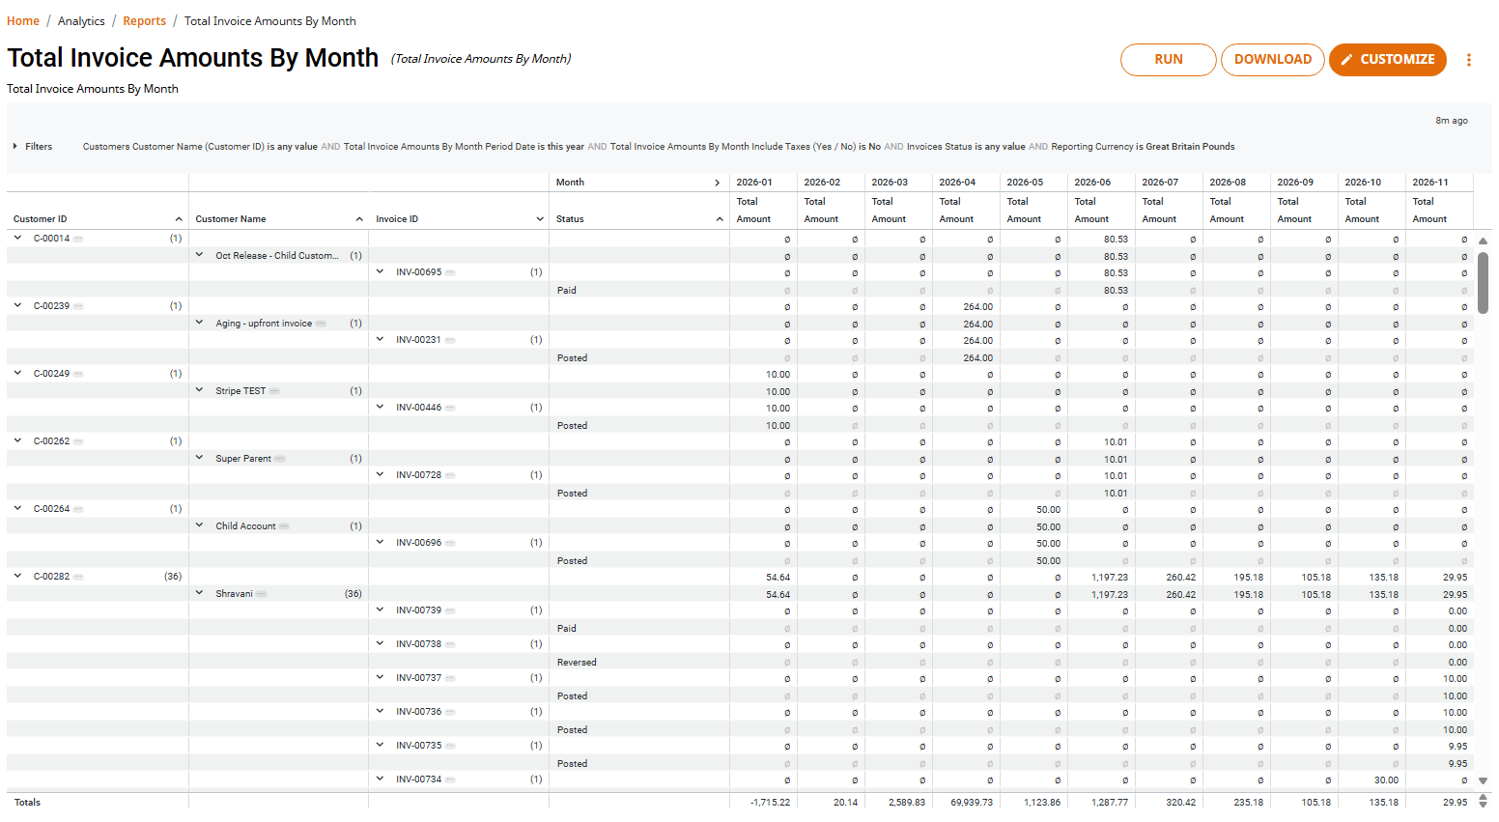Click the ellipsis icon beside INV-00231

coord(450,340)
